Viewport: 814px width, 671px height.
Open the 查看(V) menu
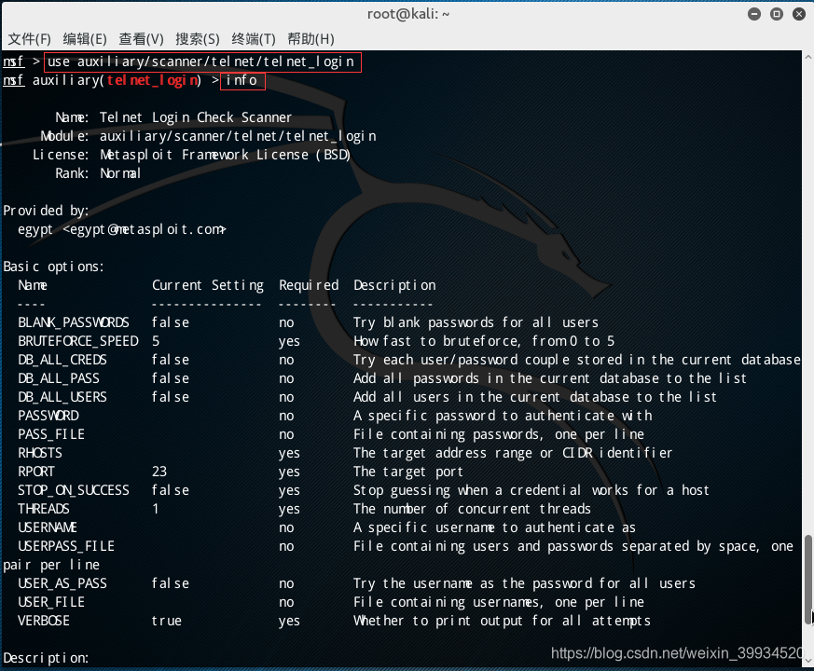coord(141,39)
